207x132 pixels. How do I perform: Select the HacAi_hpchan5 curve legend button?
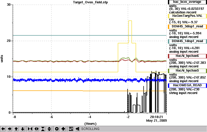coord(187,71)
